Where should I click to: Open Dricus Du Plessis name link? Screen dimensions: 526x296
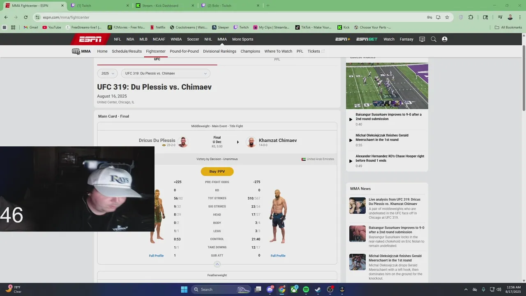click(157, 140)
